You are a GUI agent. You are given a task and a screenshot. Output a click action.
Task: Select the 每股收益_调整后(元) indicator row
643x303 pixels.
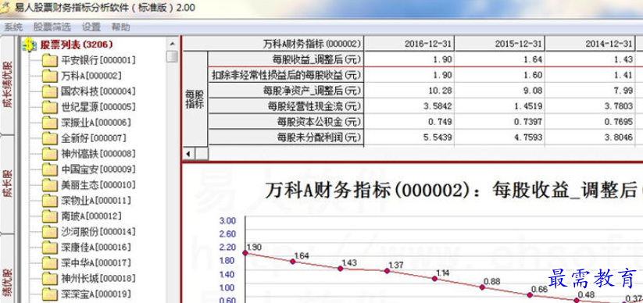pos(286,59)
